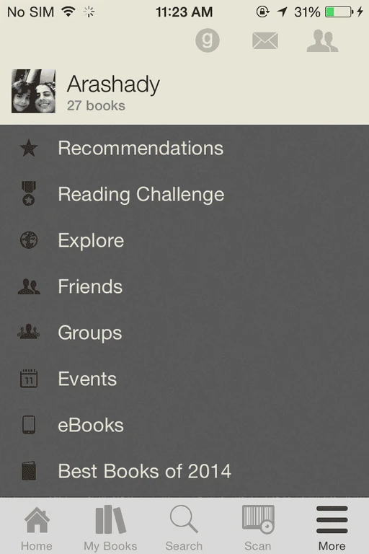Image resolution: width=369 pixels, height=554 pixels.
Task: Open the Scan barcode tab
Action: click(x=258, y=528)
